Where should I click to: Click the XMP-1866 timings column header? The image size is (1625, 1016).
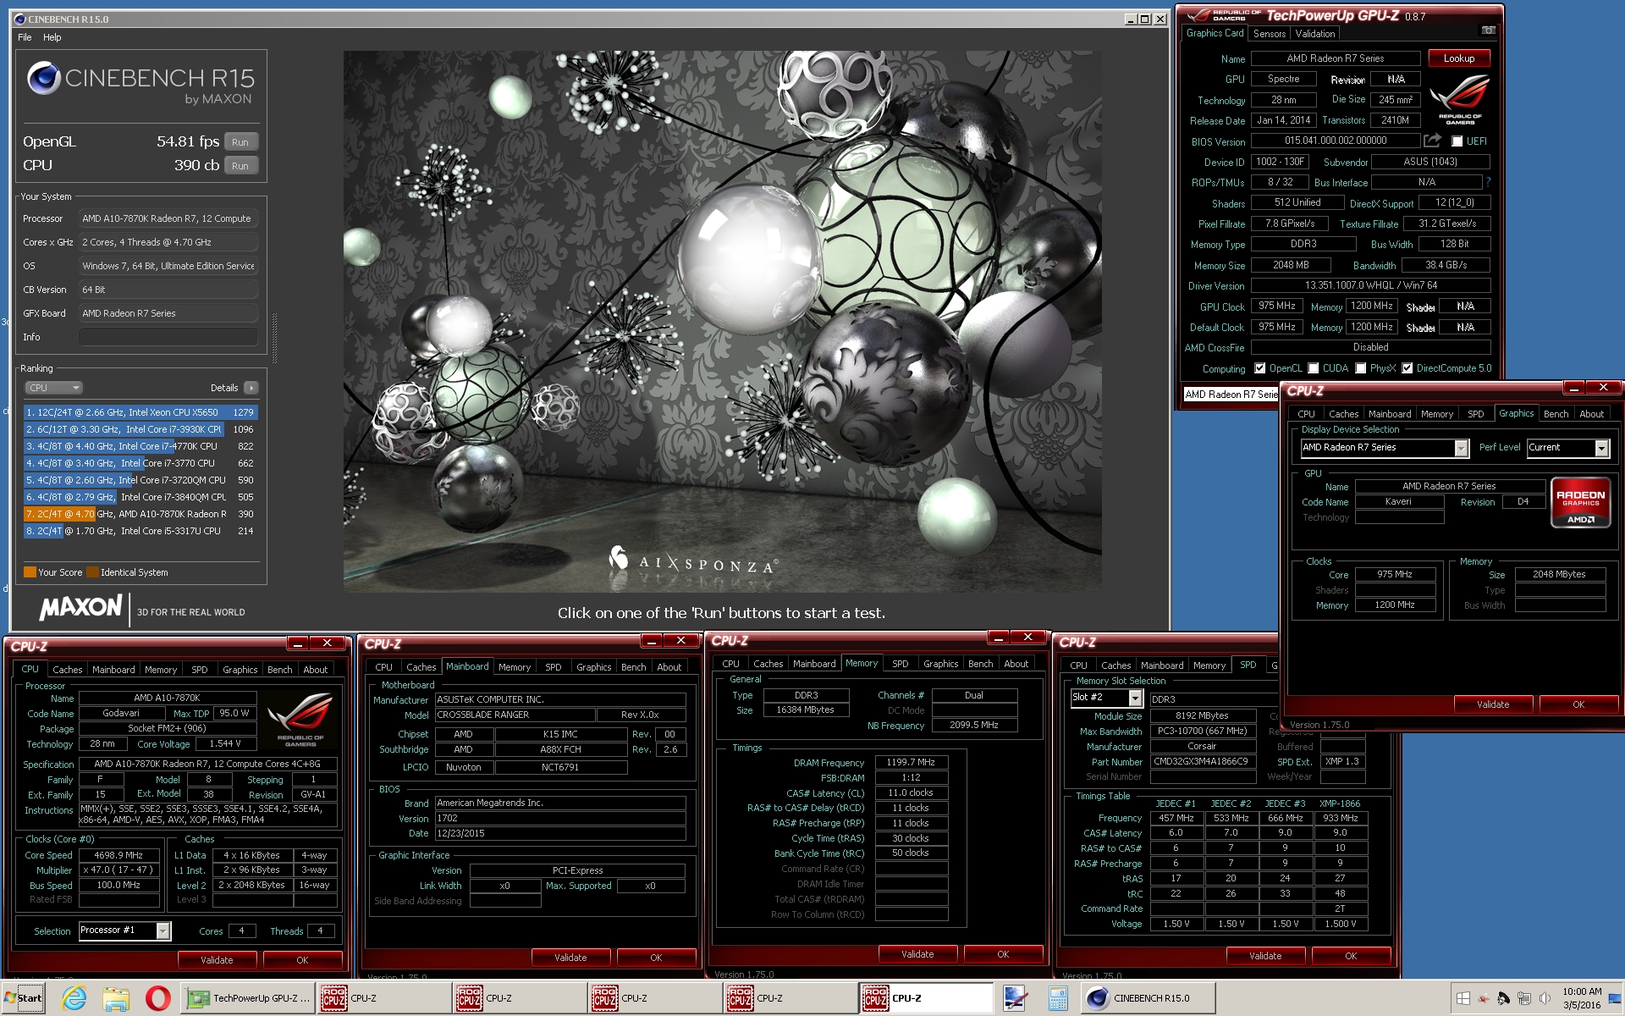pyautogui.click(x=1340, y=803)
